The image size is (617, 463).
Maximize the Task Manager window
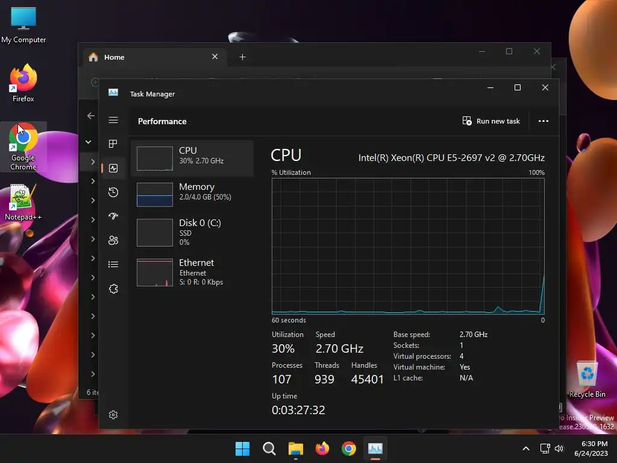[x=518, y=87]
